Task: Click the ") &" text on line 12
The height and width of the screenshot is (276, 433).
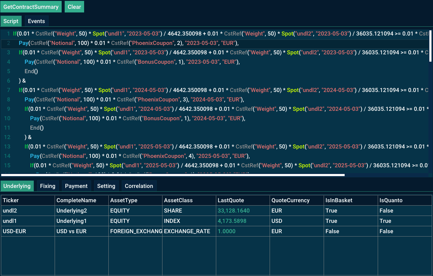Action: click(x=28, y=137)
